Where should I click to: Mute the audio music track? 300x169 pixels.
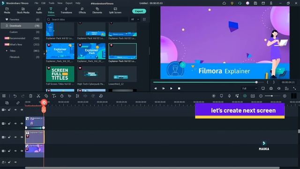15,162
